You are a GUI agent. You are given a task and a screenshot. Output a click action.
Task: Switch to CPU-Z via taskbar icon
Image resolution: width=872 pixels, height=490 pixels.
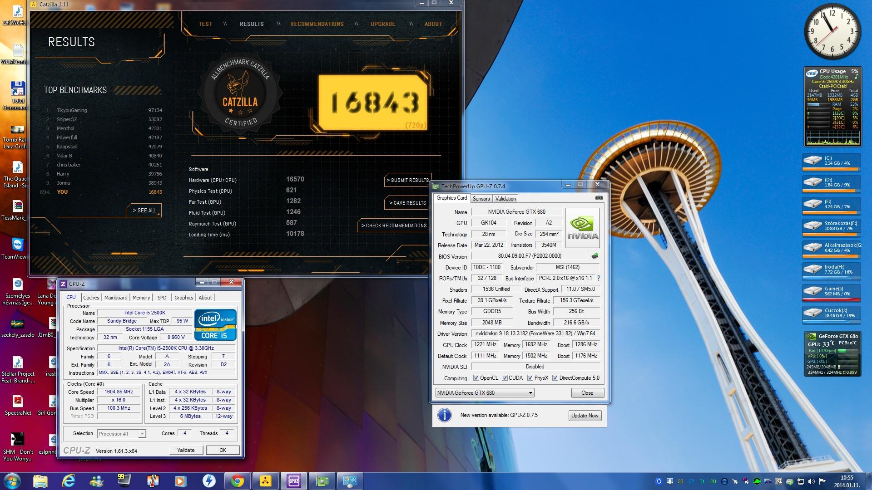coord(293,481)
